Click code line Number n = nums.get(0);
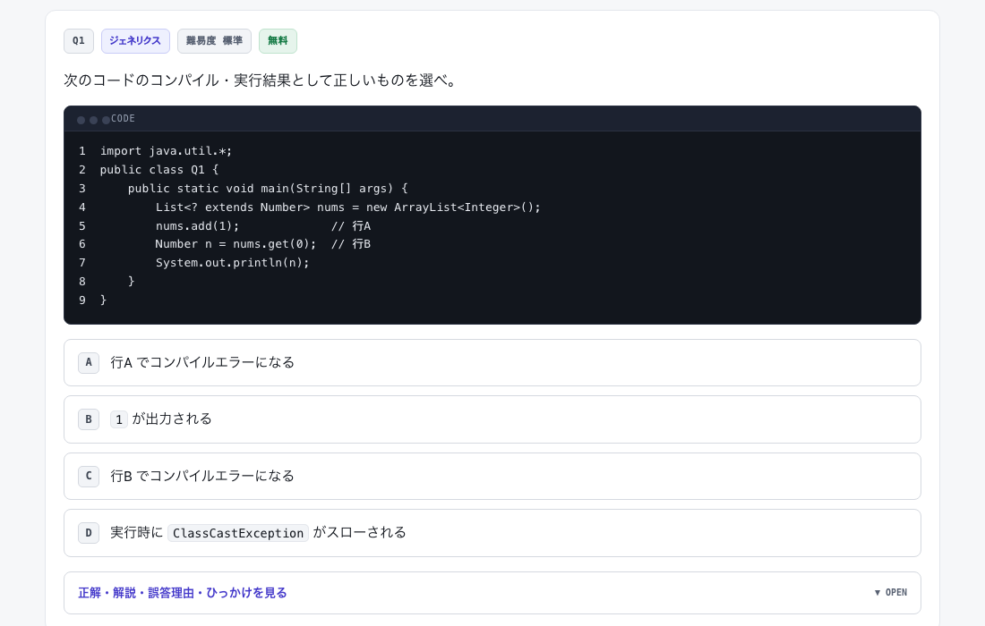The width and height of the screenshot is (985, 626). point(236,244)
